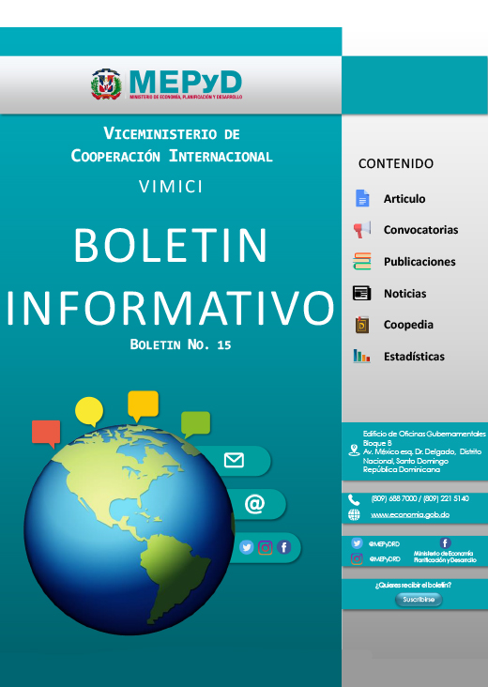Click the Viceministerio de Cooperación Internacional heading

pos(172,145)
